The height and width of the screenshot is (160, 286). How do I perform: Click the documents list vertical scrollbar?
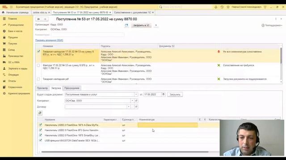coord(281,55)
